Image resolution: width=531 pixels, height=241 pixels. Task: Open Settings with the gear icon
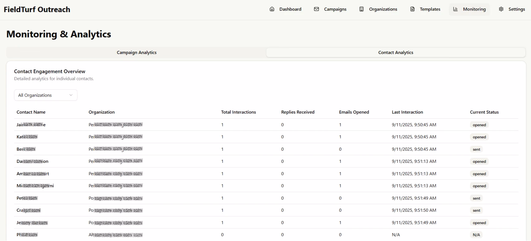click(x=501, y=9)
